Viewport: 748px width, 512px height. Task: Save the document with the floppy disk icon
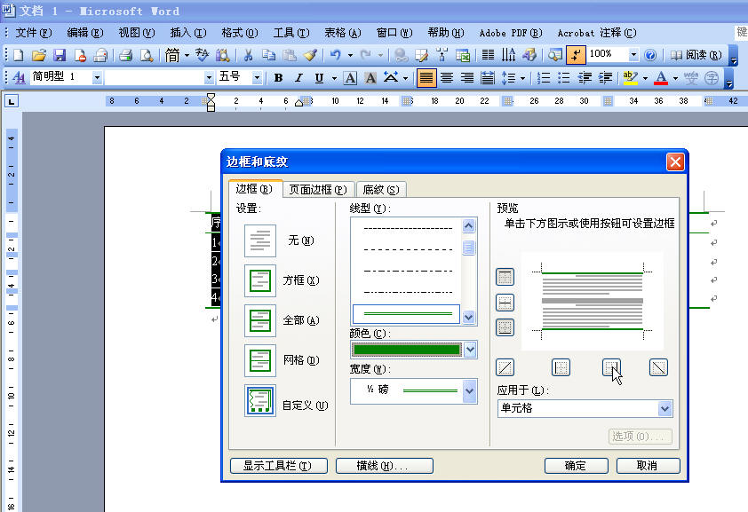point(60,55)
